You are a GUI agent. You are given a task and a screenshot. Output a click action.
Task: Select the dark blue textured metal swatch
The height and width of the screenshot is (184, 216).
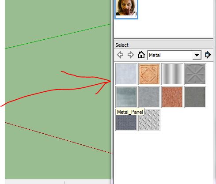click(126, 123)
